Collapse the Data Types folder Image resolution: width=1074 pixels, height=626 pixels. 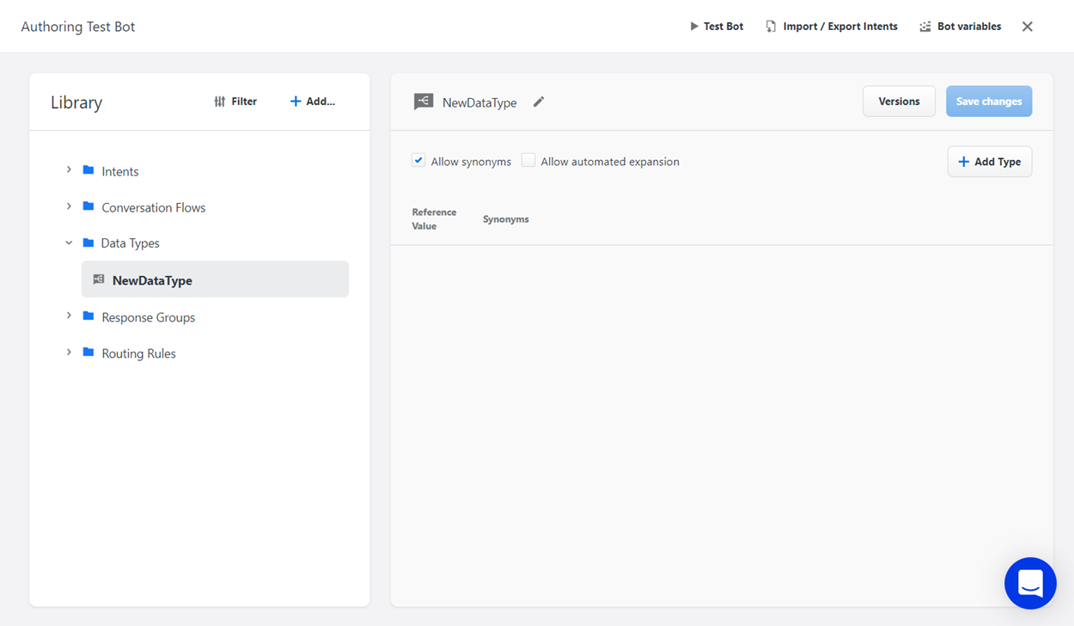click(69, 243)
